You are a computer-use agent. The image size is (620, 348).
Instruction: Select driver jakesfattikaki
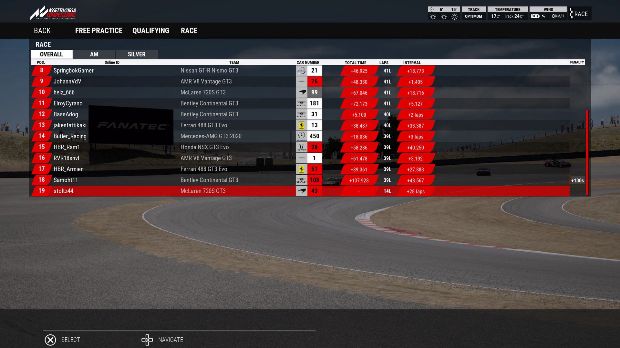(300, 125)
